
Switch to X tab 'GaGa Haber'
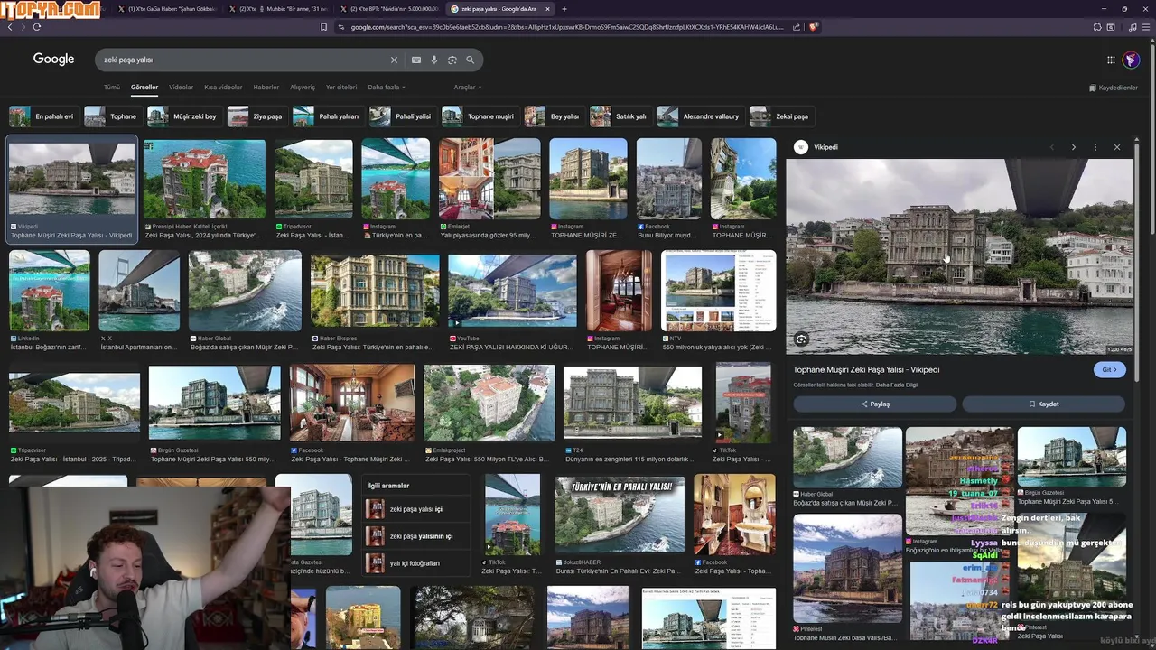(x=167, y=9)
